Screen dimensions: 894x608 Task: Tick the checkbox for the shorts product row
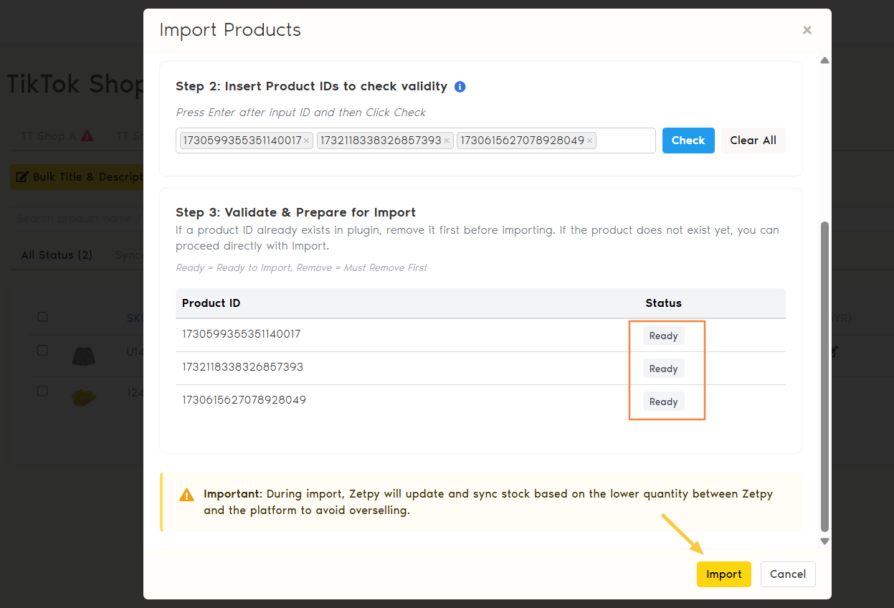(42, 350)
